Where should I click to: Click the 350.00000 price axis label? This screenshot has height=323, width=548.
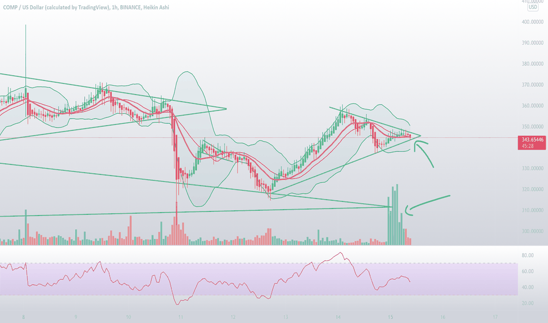532,126
